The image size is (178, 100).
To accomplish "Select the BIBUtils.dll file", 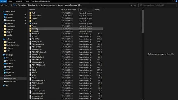I will (35, 88).
